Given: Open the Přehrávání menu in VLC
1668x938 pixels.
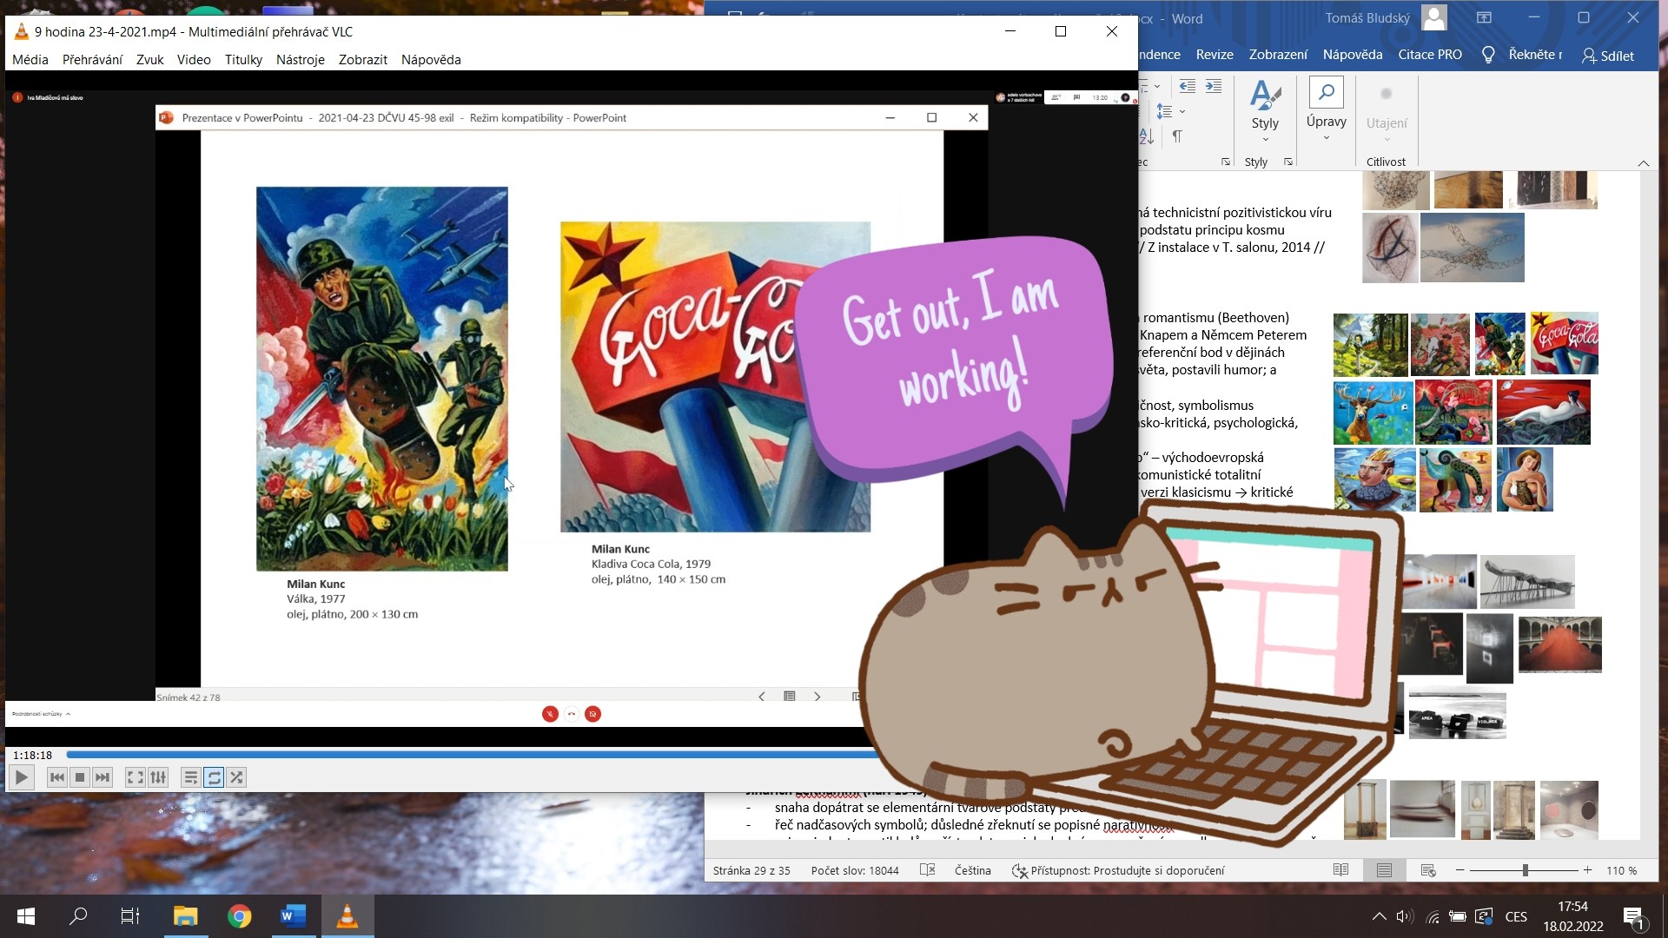Looking at the screenshot, I should [92, 60].
